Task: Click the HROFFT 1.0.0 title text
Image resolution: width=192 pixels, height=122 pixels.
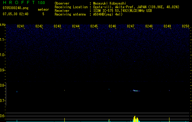Action: [24, 2]
